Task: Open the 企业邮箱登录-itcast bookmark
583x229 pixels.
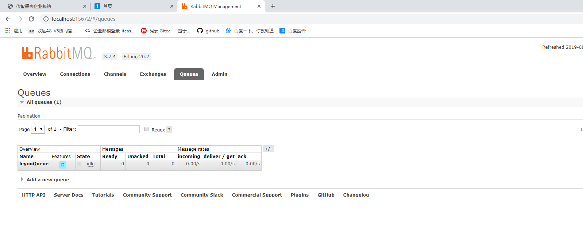Action: tap(109, 31)
